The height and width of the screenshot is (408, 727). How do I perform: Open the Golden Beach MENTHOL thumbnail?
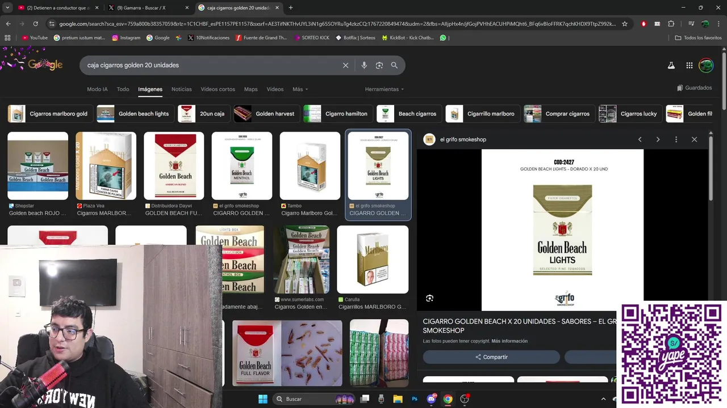[242, 166]
